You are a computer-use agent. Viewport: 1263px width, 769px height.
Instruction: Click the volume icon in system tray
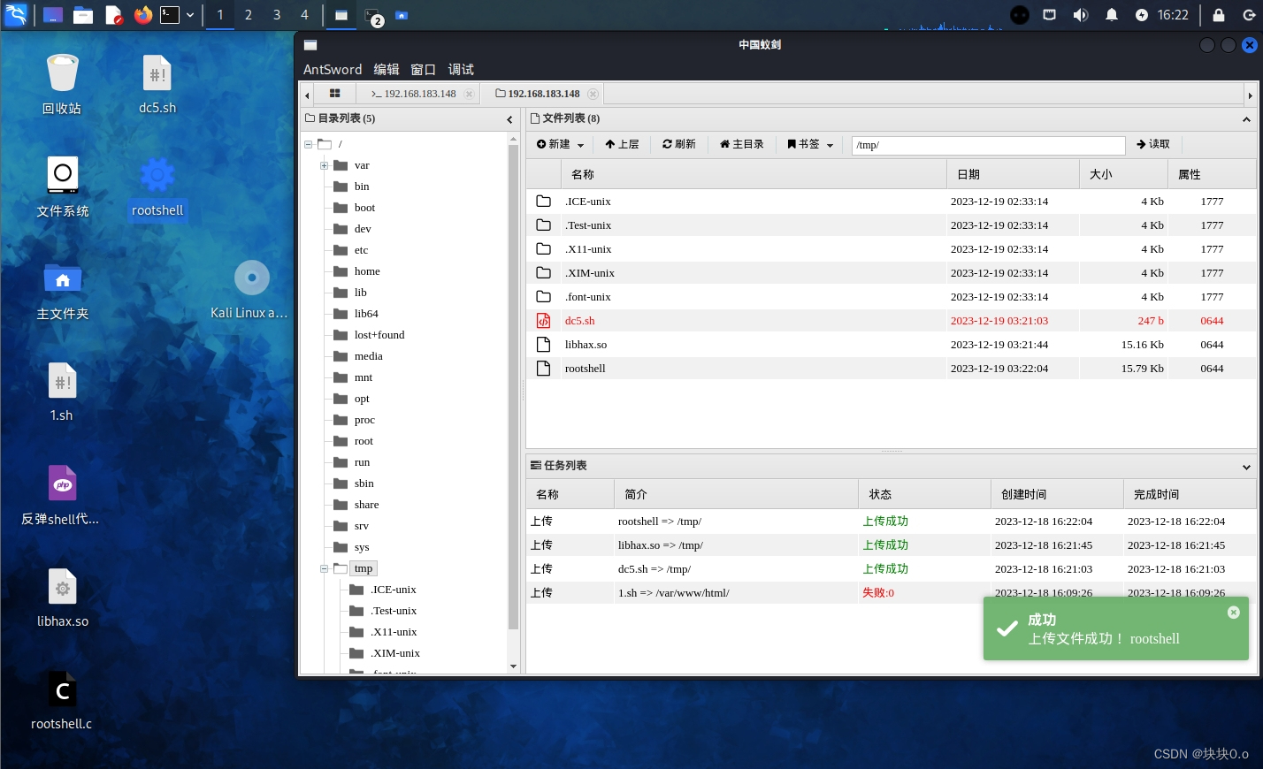(1080, 15)
